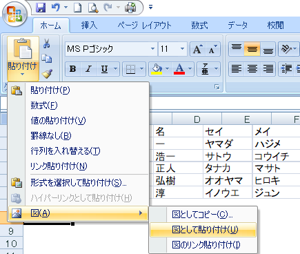Open the undo history dropdown arrow

pos(66,8)
